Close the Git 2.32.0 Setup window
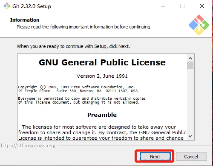Image resolution: width=213 pixels, height=166 pixels. (202, 6)
